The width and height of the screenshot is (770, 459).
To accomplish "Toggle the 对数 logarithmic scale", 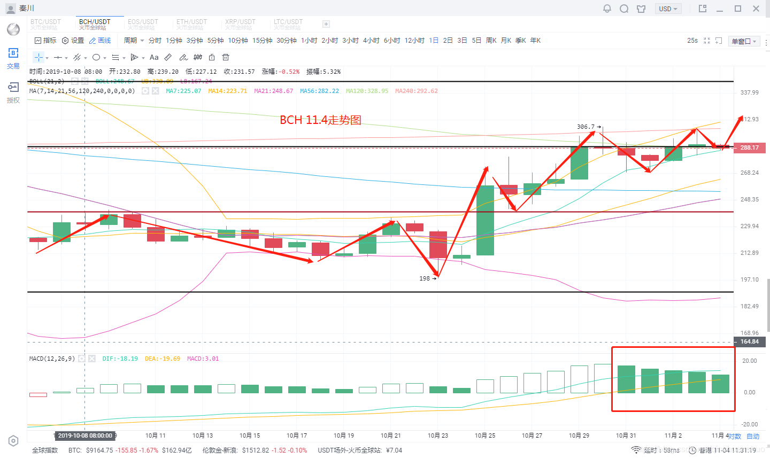I will pos(735,437).
